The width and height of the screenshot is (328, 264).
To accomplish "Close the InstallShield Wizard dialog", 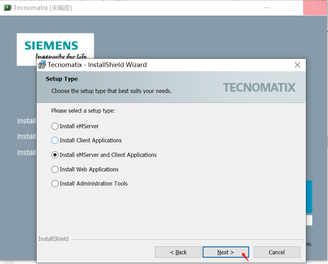I will point(297,65).
